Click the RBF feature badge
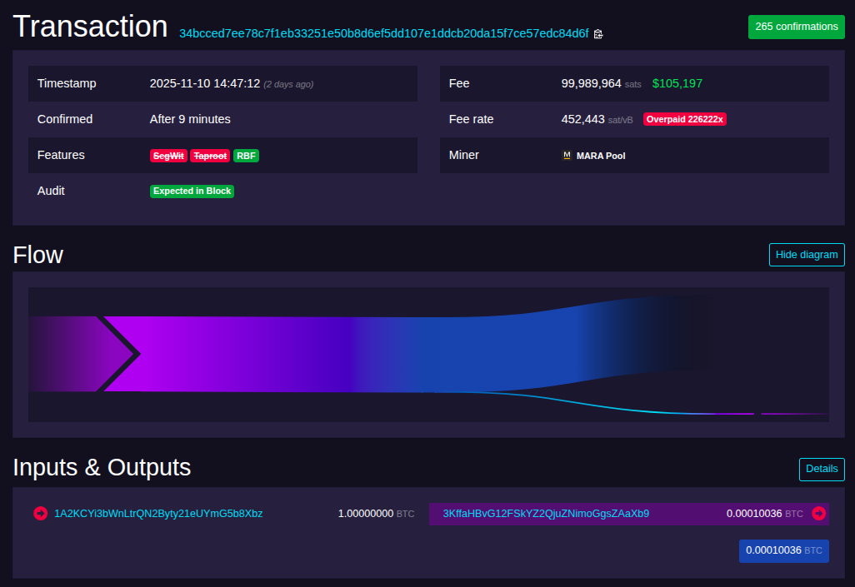855x587 pixels. pyautogui.click(x=246, y=156)
